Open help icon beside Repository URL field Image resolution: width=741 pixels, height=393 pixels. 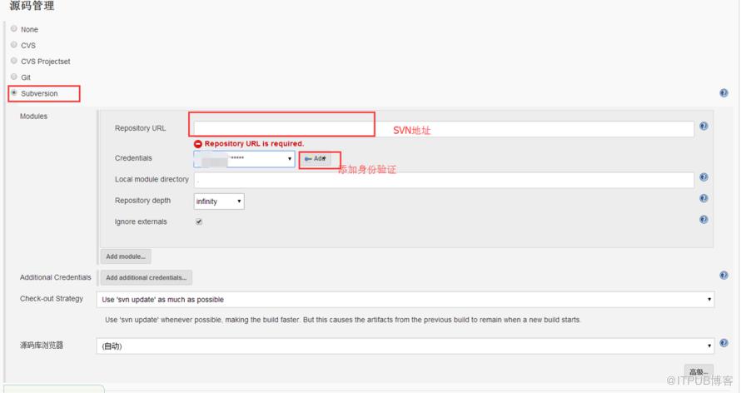click(704, 126)
